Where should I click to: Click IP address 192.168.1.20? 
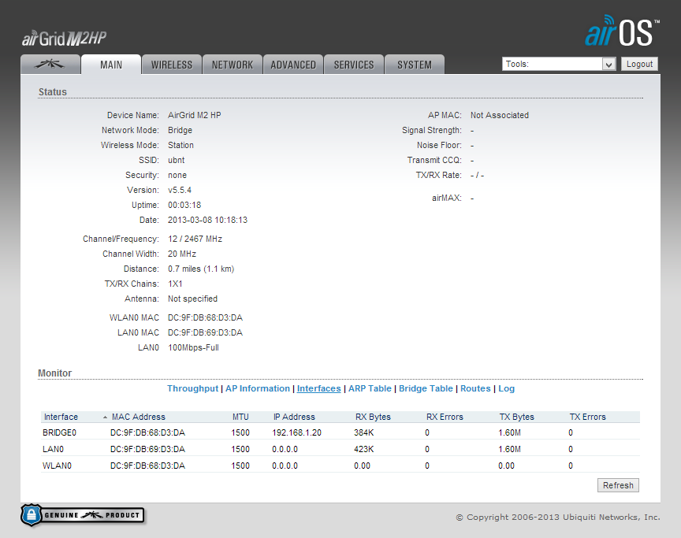tap(296, 432)
